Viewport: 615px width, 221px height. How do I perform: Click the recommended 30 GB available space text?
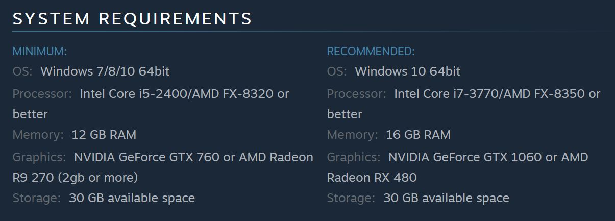pos(446,198)
